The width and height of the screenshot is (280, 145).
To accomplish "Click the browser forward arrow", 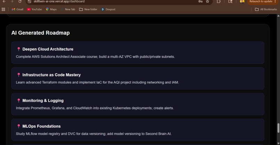I will pos(12,1).
